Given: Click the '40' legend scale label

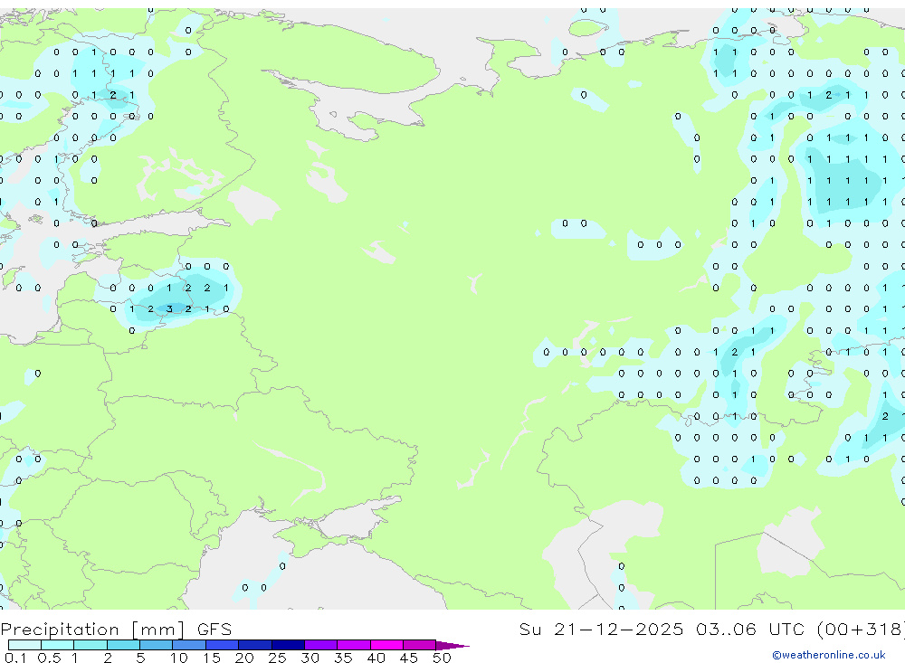Looking at the screenshot, I should coord(376,658).
